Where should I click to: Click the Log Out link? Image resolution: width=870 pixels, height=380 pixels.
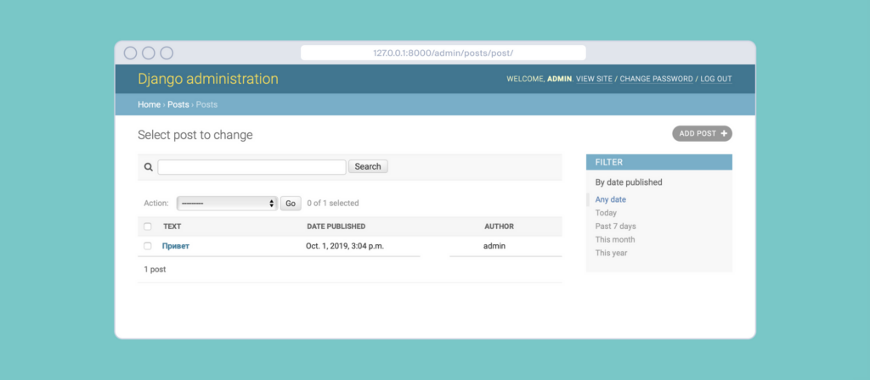tap(716, 79)
